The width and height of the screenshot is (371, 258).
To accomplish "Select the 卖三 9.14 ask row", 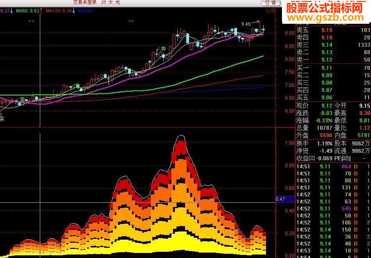I will click(333, 45).
